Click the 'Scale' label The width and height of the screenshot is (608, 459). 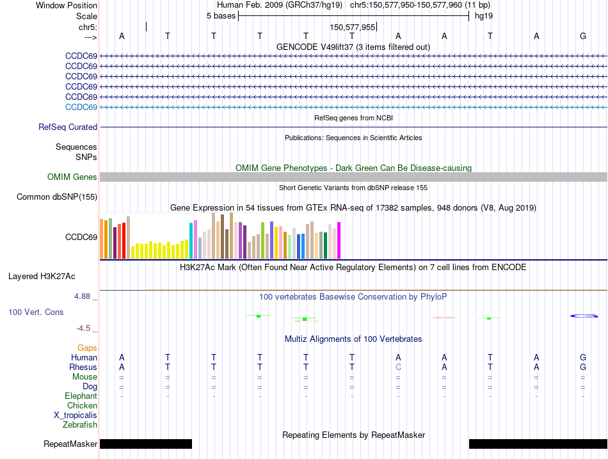coord(87,16)
